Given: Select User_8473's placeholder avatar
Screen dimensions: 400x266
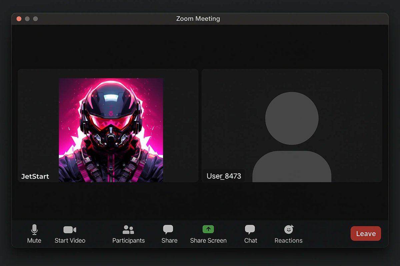Looking at the screenshot, I should 292,137.
